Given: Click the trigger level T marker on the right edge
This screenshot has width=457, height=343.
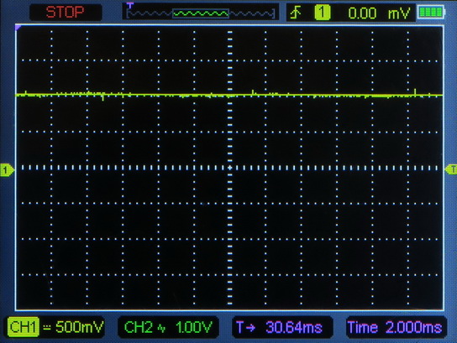Looking at the screenshot, I should click(x=451, y=169).
